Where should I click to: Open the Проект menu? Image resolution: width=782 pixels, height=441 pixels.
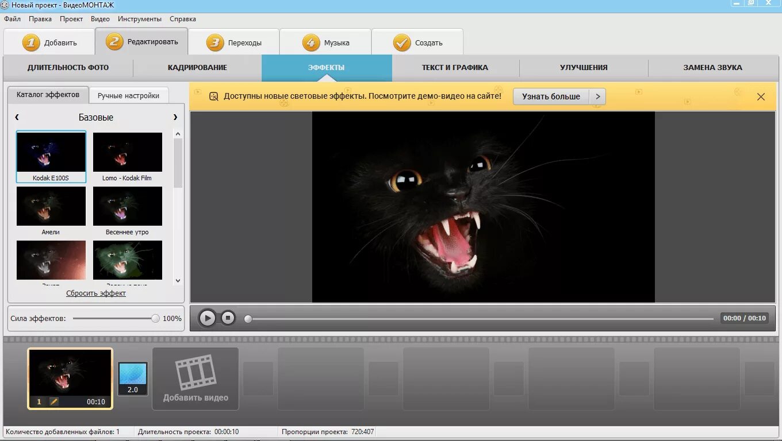(x=71, y=19)
